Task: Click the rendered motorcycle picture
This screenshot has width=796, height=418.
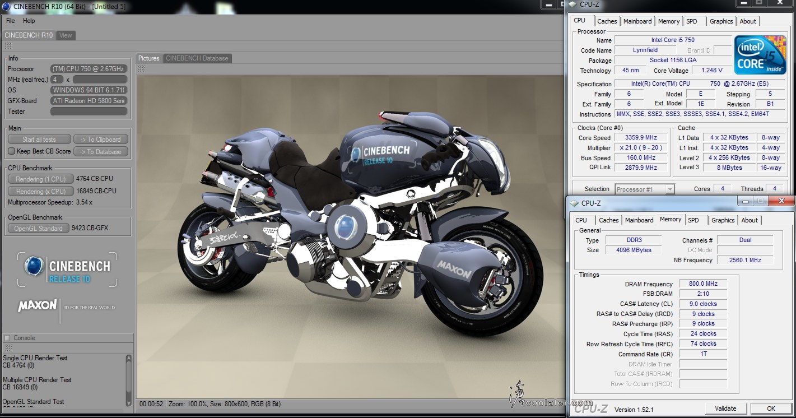Action: pyautogui.click(x=350, y=235)
